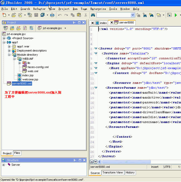Open the jsf-example.jpx project dropdown
The height and width of the screenshot is (182, 181).
[65, 28]
